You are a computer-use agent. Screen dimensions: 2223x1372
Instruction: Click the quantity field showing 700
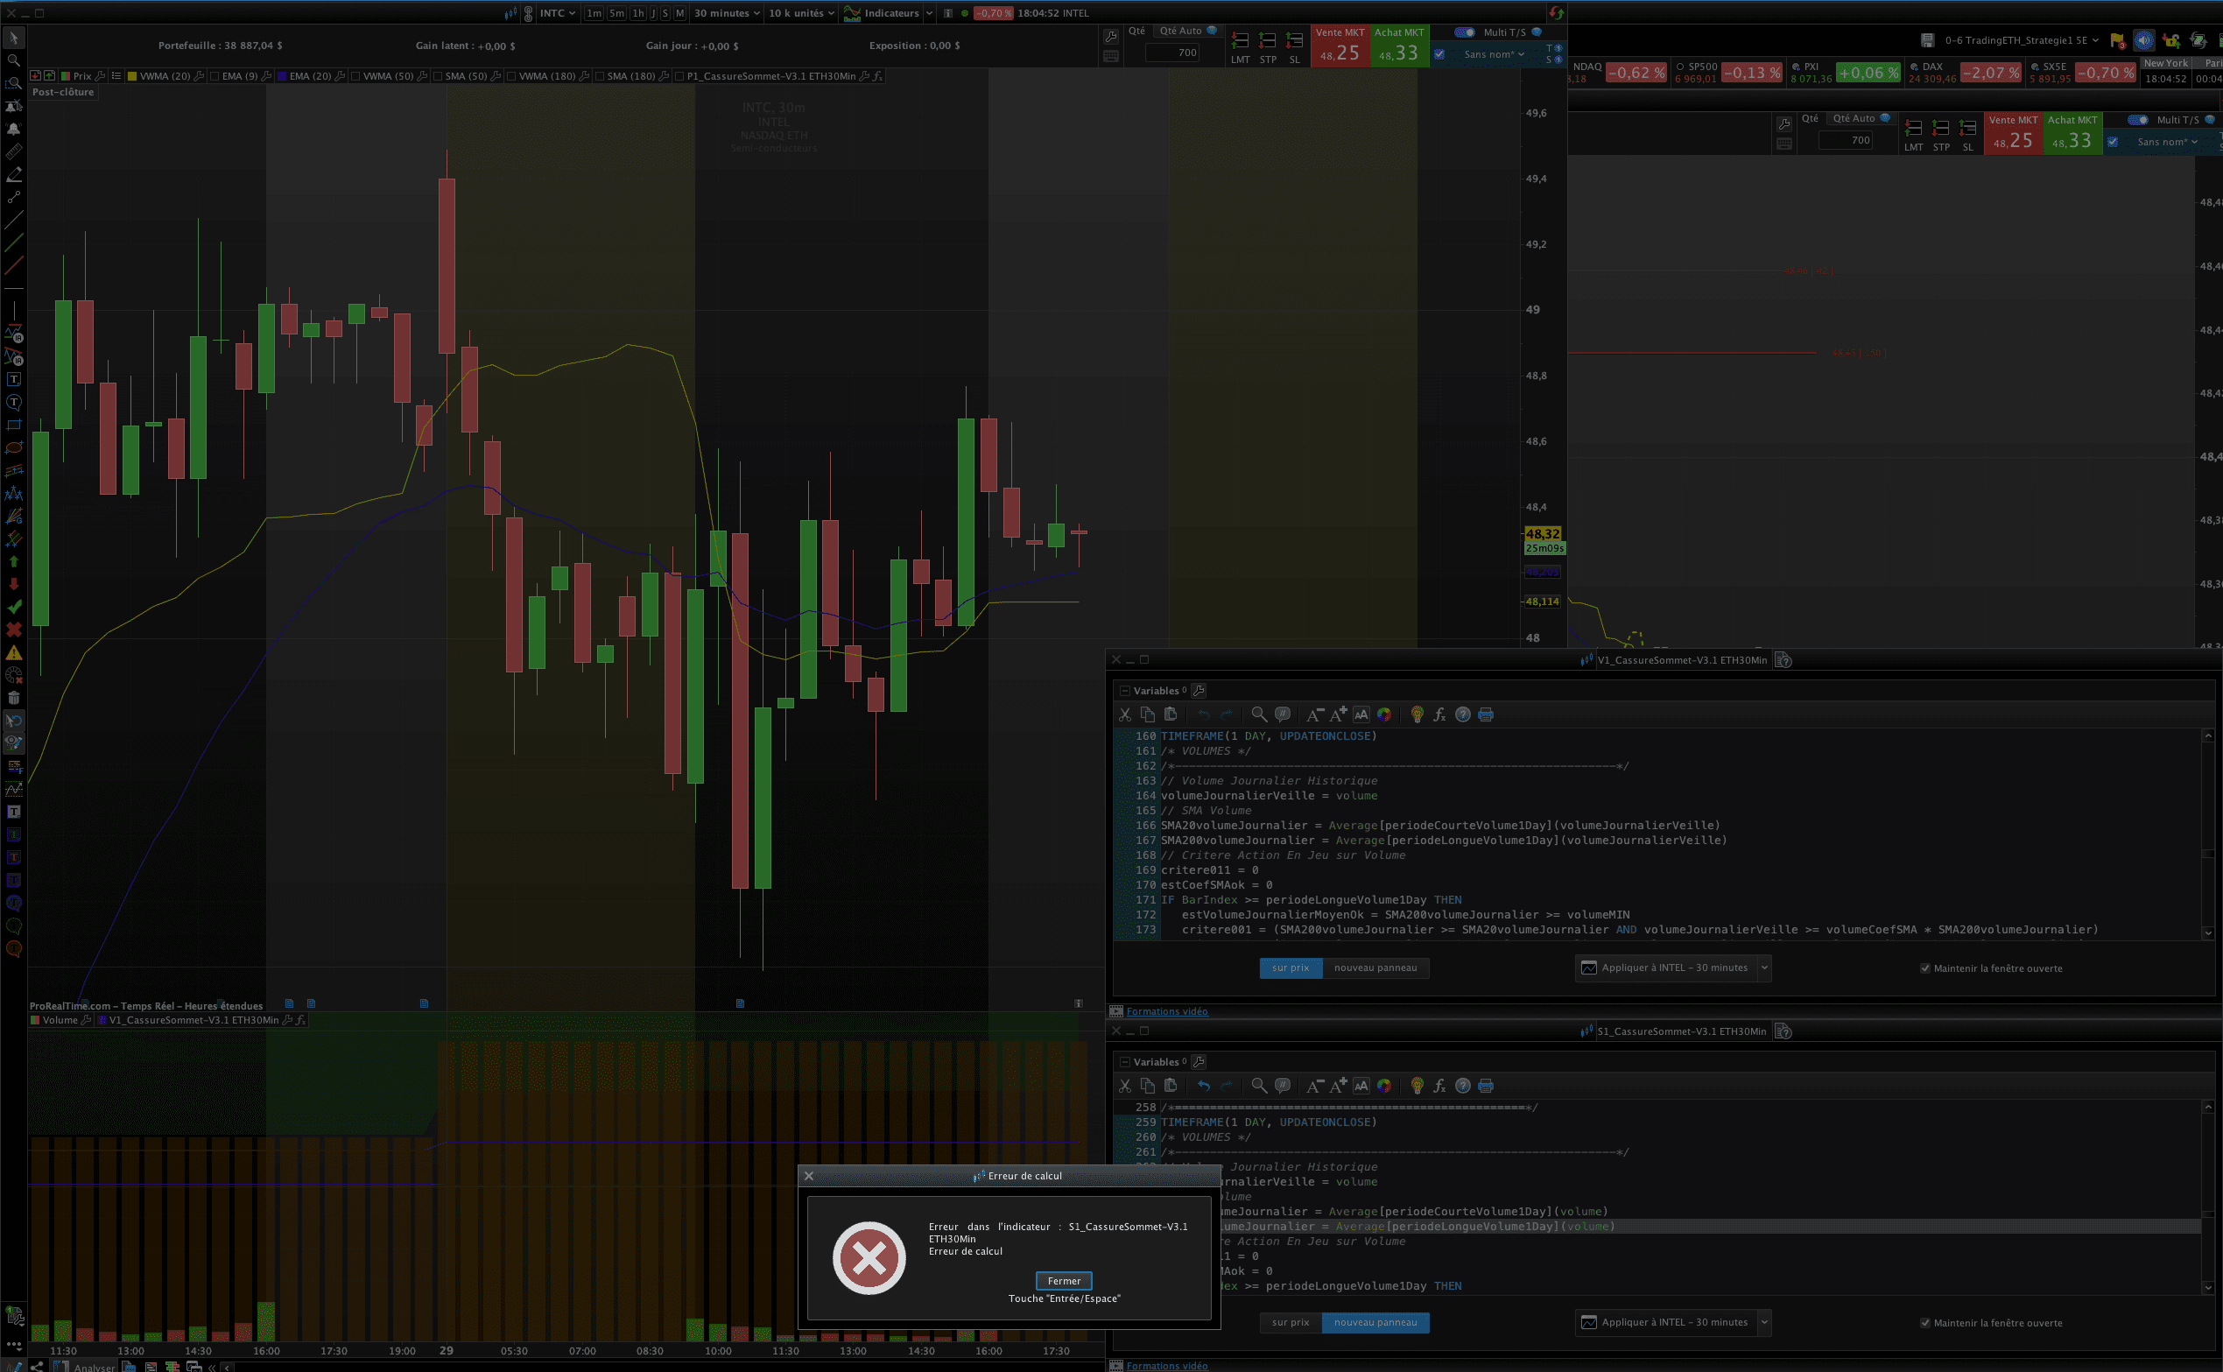(x=1174, y=53)
